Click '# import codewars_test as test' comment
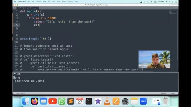The height and width of the screenshot is (107, 191). tap(46, 46)
